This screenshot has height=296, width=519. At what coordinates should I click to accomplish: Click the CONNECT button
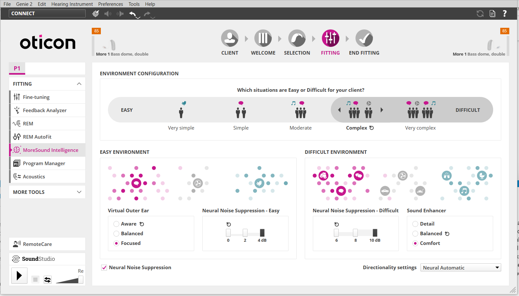click(47, 14)
